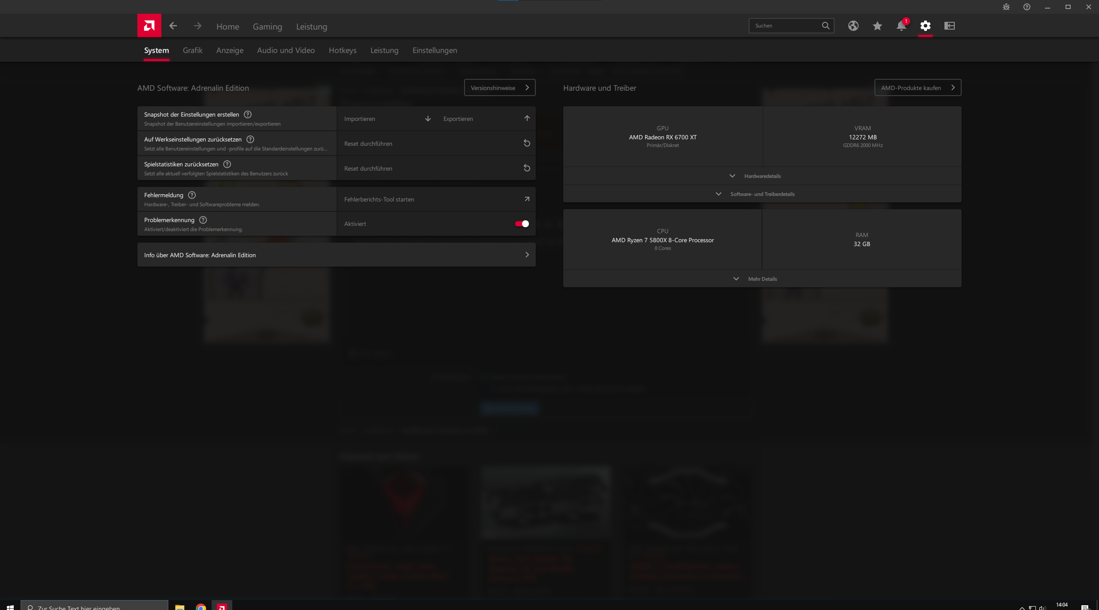Click the back arrow navigation icon
The width and height of the screenshot is (1099, 610).
(x=173, y=26)
